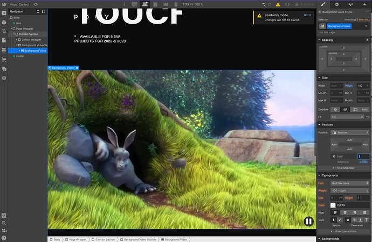This screenshot has width=372, height=242.
Task: Collapse all items in Navigator
Action: tap(38, 11)
